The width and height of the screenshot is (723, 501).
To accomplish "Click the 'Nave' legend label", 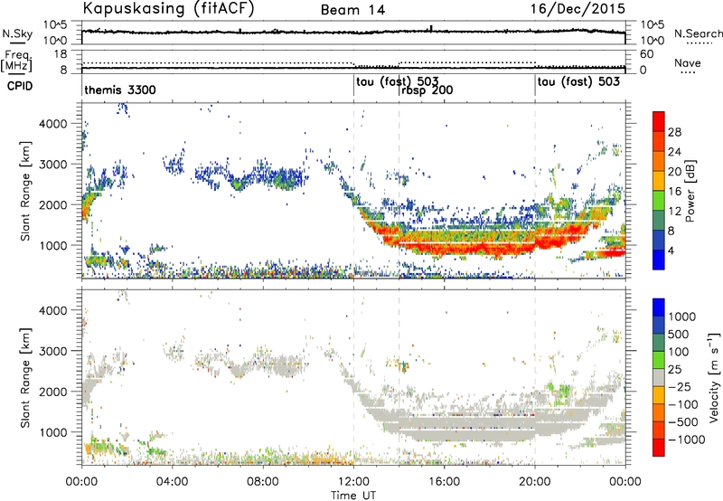I will [688, 63].
